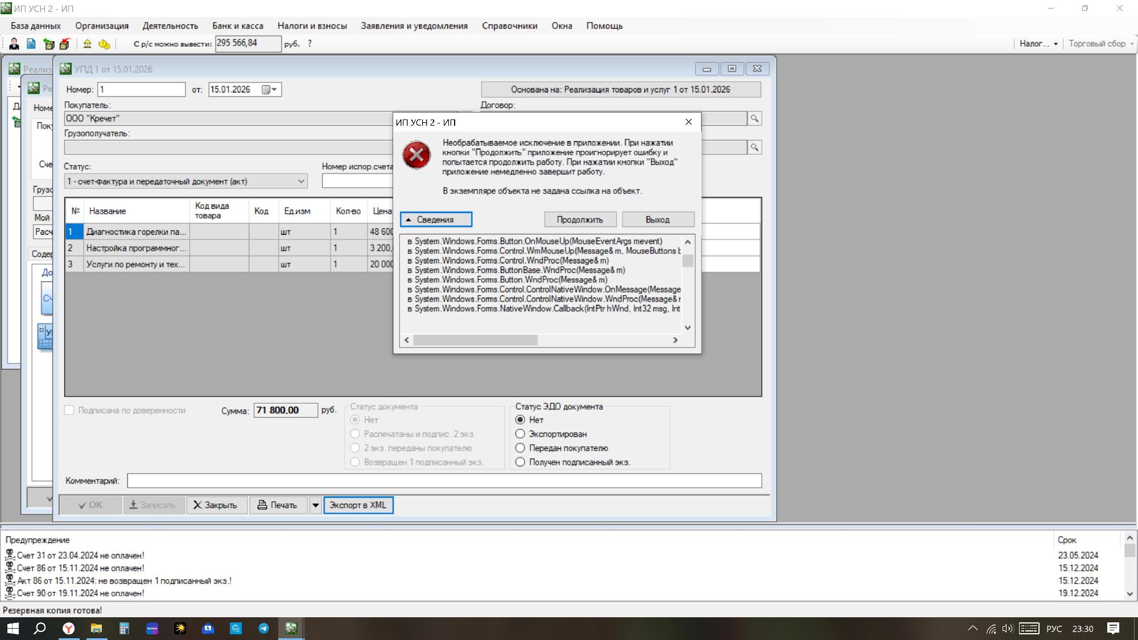Image resolution: width=1138 pixels, height=640 pixels.
Task: Click the gold coins toolbar icon
Action: [104, 44]
